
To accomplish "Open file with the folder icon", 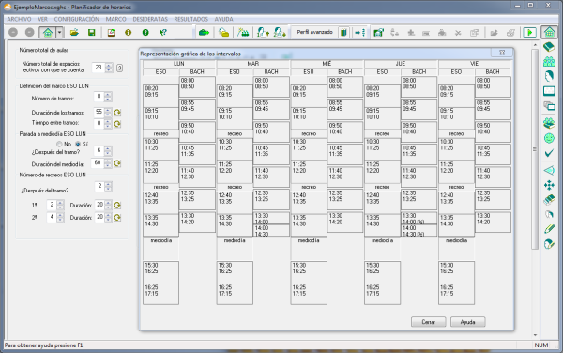I will pos(74,32).
